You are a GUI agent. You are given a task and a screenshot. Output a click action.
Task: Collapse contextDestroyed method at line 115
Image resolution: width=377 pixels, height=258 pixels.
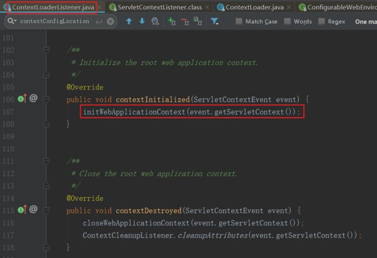click(x=46, y=209)
